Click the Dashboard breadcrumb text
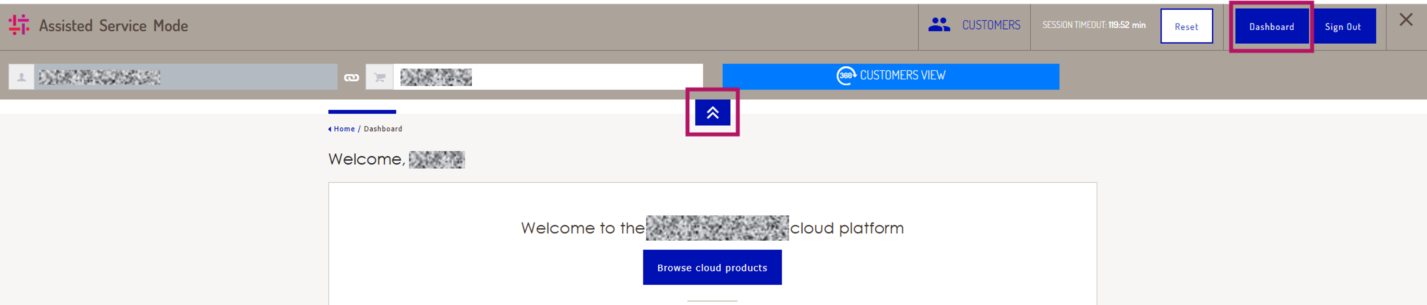The width and height of the screenshot is (1427, 305). 383,129
